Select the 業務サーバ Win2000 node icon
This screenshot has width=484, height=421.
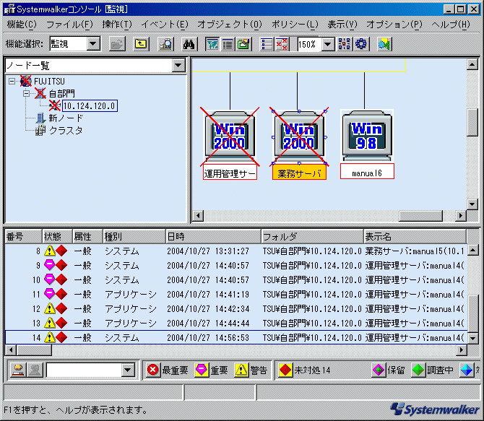tap(299, 136)
